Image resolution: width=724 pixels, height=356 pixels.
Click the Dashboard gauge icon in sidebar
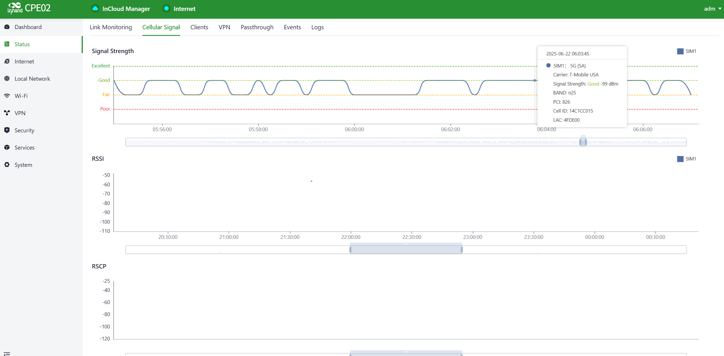pyautogui.click(x=7, y=27)
